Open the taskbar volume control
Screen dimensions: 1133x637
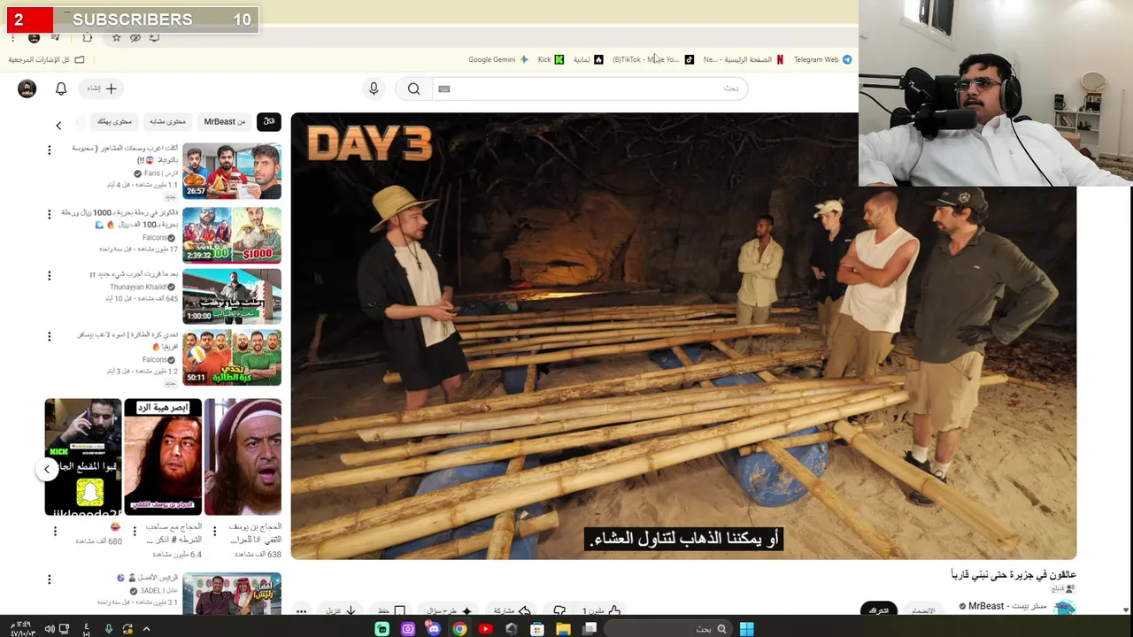pyautogui.click(x=50, y=629)
